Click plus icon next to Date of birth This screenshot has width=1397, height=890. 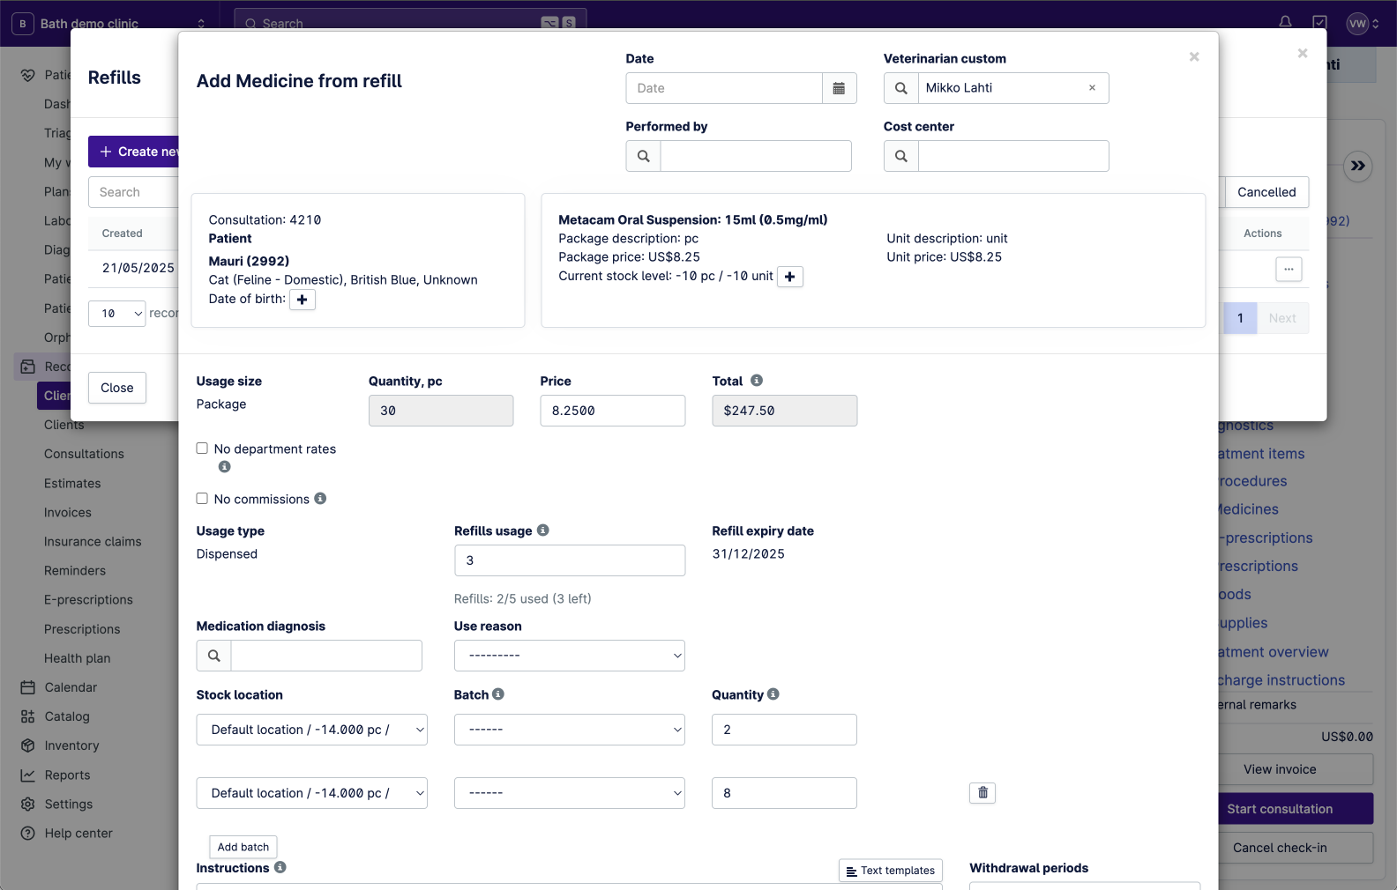303,300
